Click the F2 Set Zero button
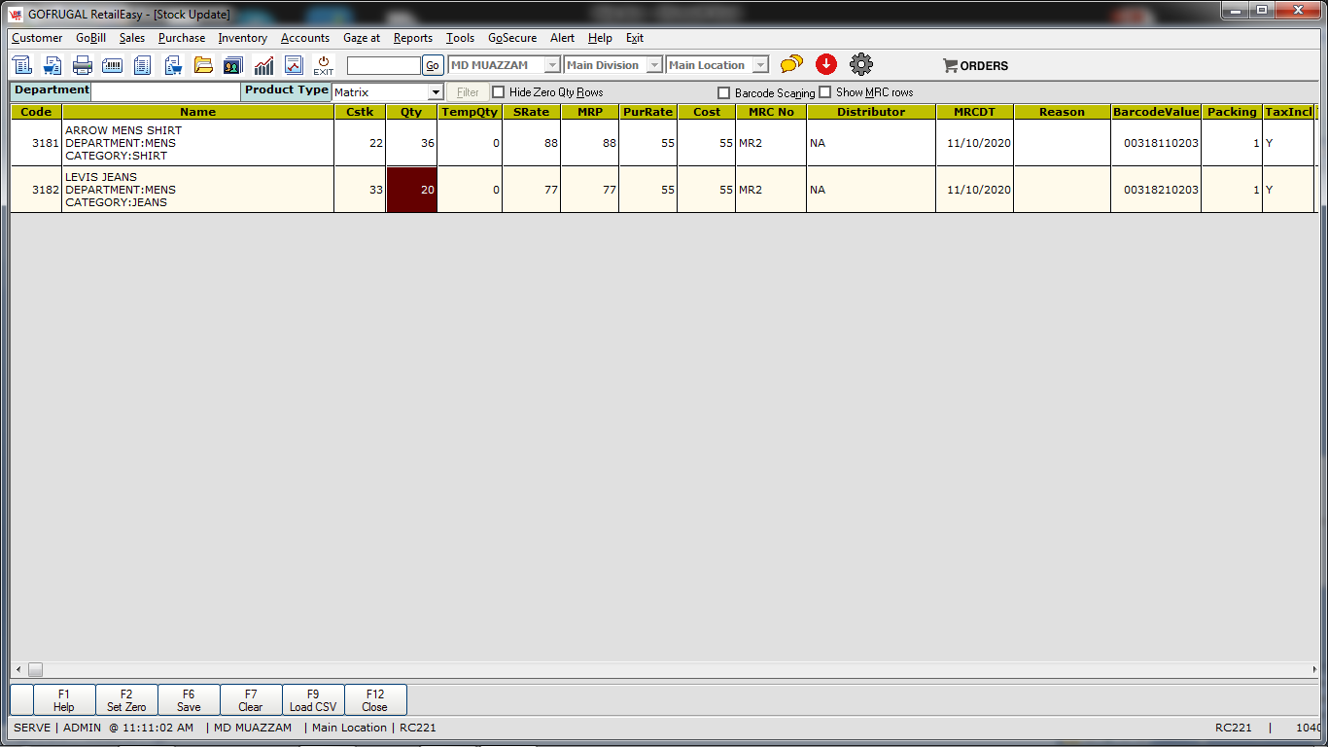The width and height of the screenshot is (1328, 747). click(x=126, y=700)
